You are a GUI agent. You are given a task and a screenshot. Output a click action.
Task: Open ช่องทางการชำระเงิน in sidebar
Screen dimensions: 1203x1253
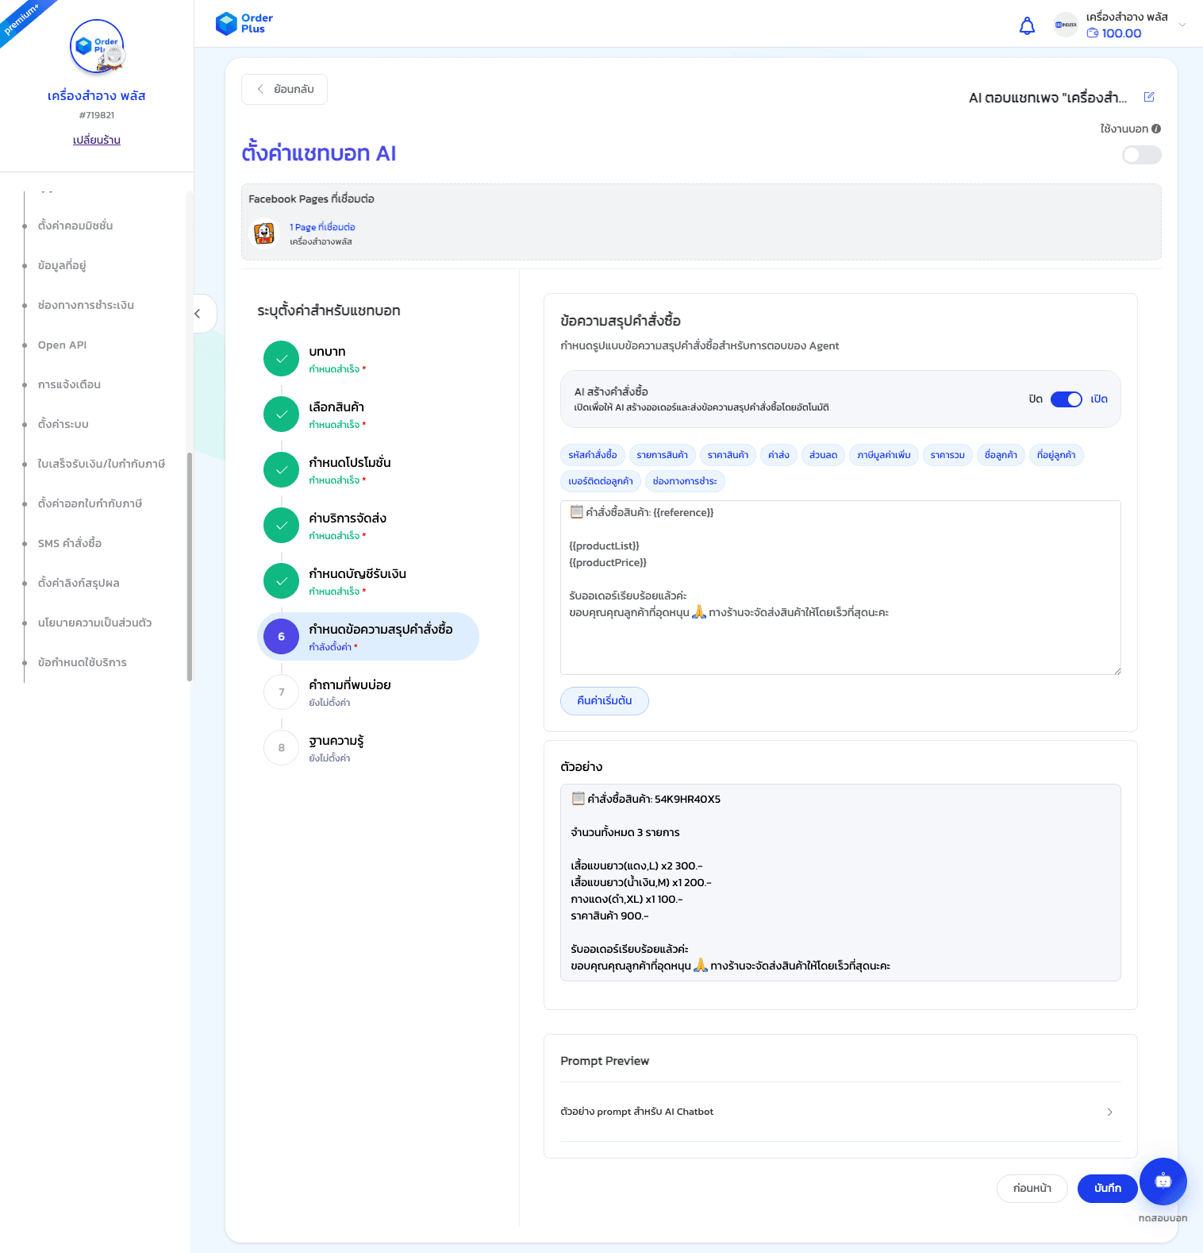pyautogui.click(x=86, y=305)
